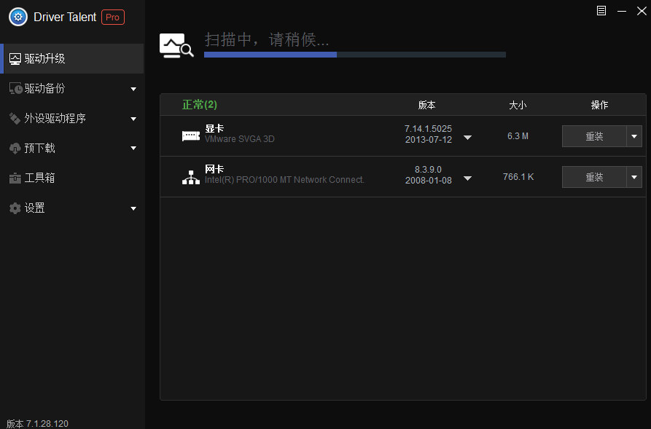Click the 工具箱 toolbox icon
This screenshot has height=429, width=651.
[x=15, y=178]
